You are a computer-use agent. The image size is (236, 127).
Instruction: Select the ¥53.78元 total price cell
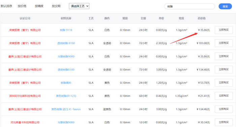[x=204, y=83]
